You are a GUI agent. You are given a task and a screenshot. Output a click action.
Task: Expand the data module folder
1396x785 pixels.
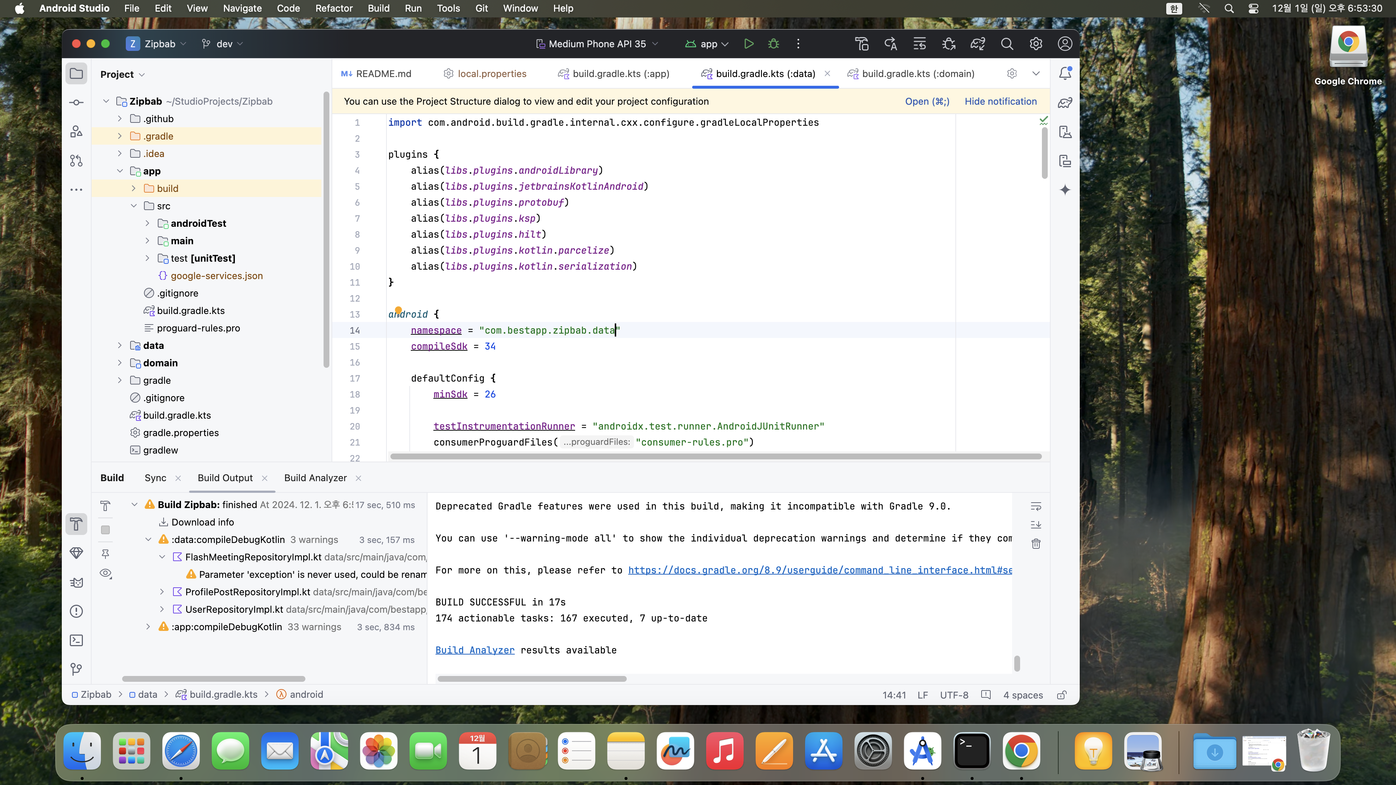pyautogui.click(x=120, y=346)
